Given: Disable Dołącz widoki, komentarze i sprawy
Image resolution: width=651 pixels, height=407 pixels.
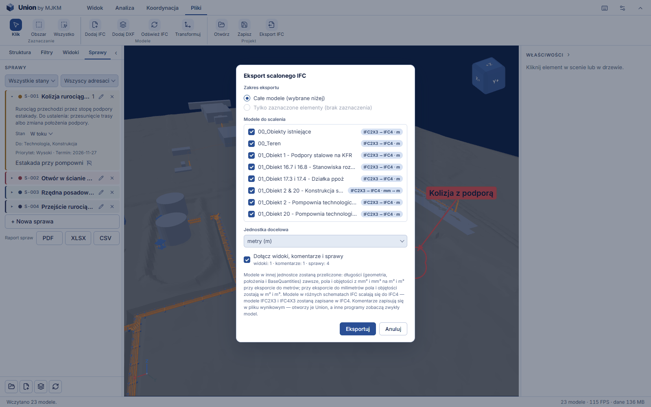Looking at the screenshot, I should click(247, 260).
